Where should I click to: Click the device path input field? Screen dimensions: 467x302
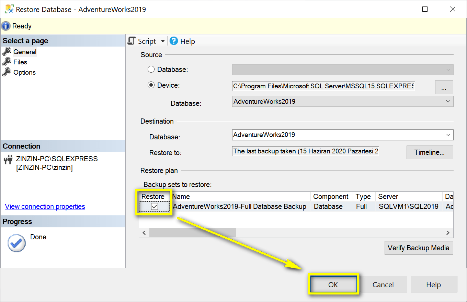(323, 86)
